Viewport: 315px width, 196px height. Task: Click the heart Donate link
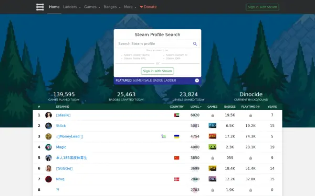(148, 7)
